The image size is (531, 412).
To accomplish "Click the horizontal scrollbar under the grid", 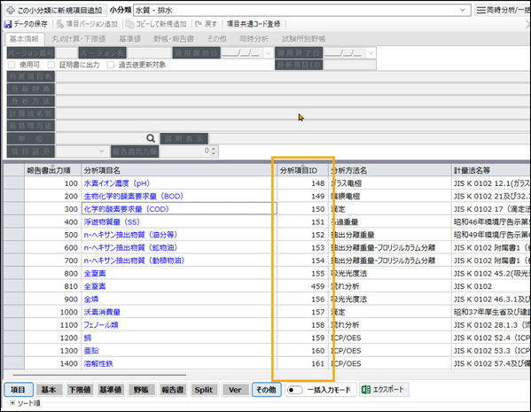I will click(x=99, y=375).
